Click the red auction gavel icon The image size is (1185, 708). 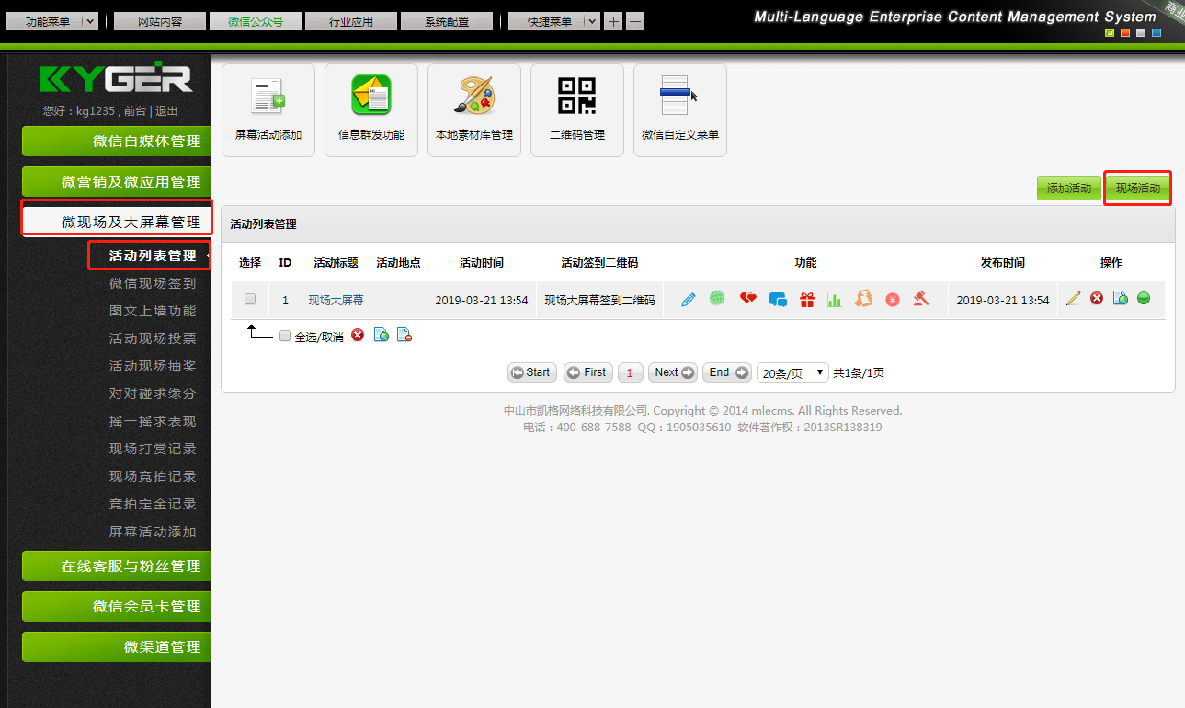pyautogui.click(x=921, y=298)
